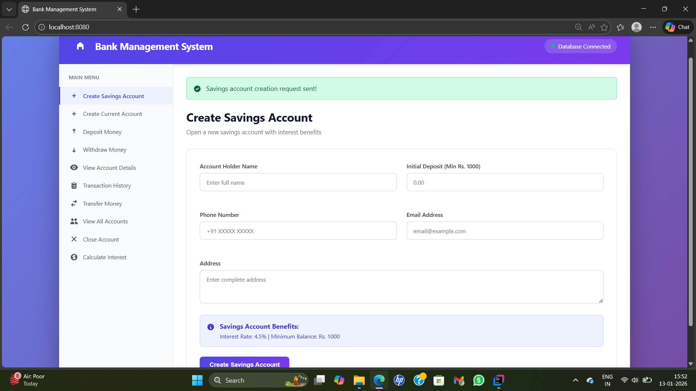Image resolution: width=696 pixels, height=391 pixels.
Task: Click the Transfer Money arrows icon
Action: coord(74,203)
